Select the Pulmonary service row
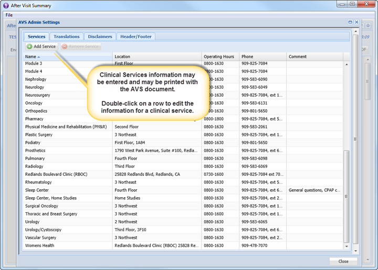This screenshot has width=378, height=270. coord(183,158)
